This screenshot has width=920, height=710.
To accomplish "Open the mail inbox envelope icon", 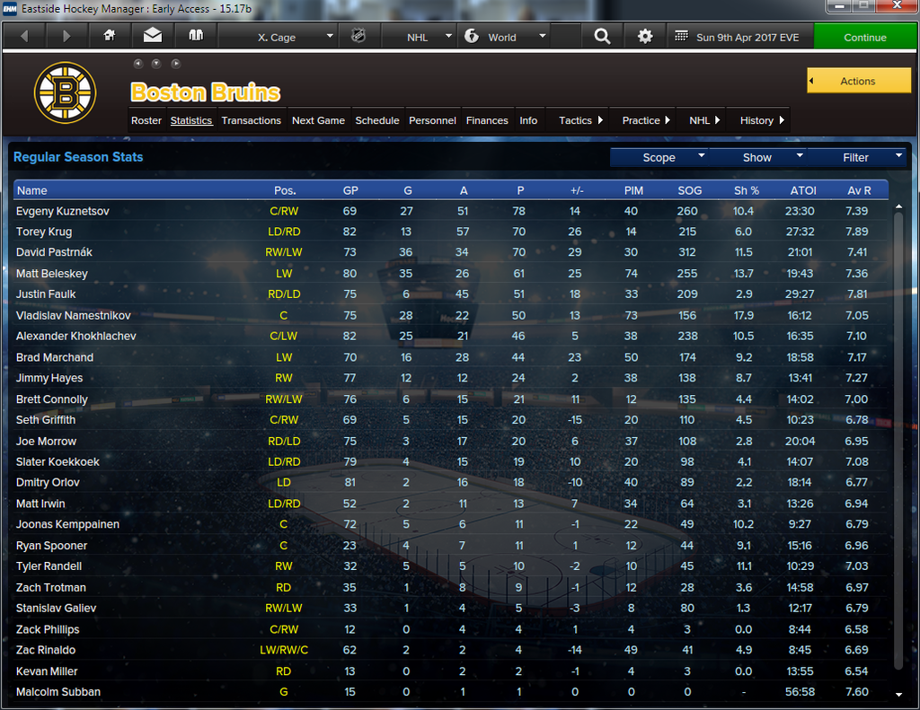I will [x=153, y=36].
